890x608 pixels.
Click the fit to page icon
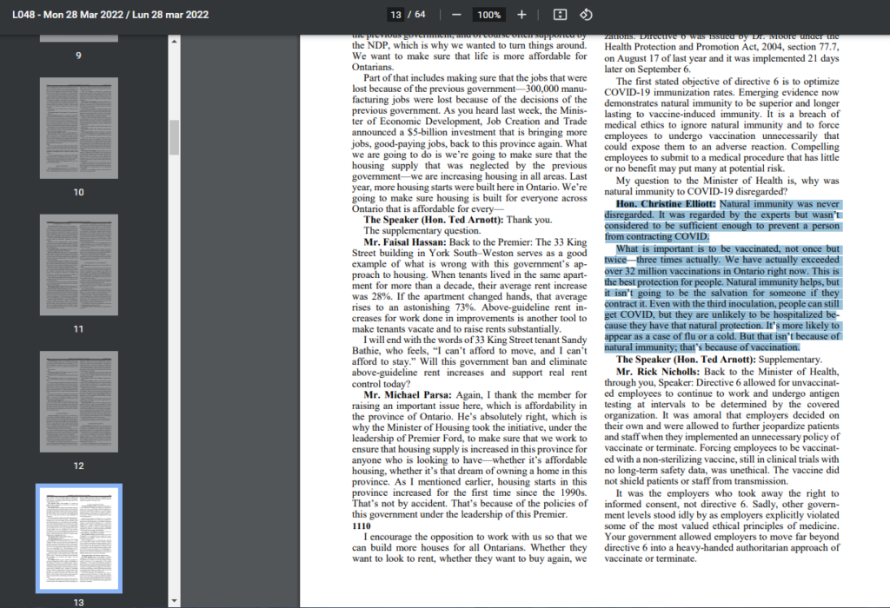point(560,15)
